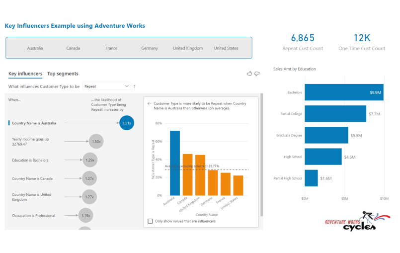Filter by Canada in country slicer
The height and width of the screenshot is (253, 400).
pyautogui.click(x=73, y=48)
